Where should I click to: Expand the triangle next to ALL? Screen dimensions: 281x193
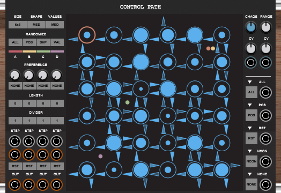click(250, 82)
